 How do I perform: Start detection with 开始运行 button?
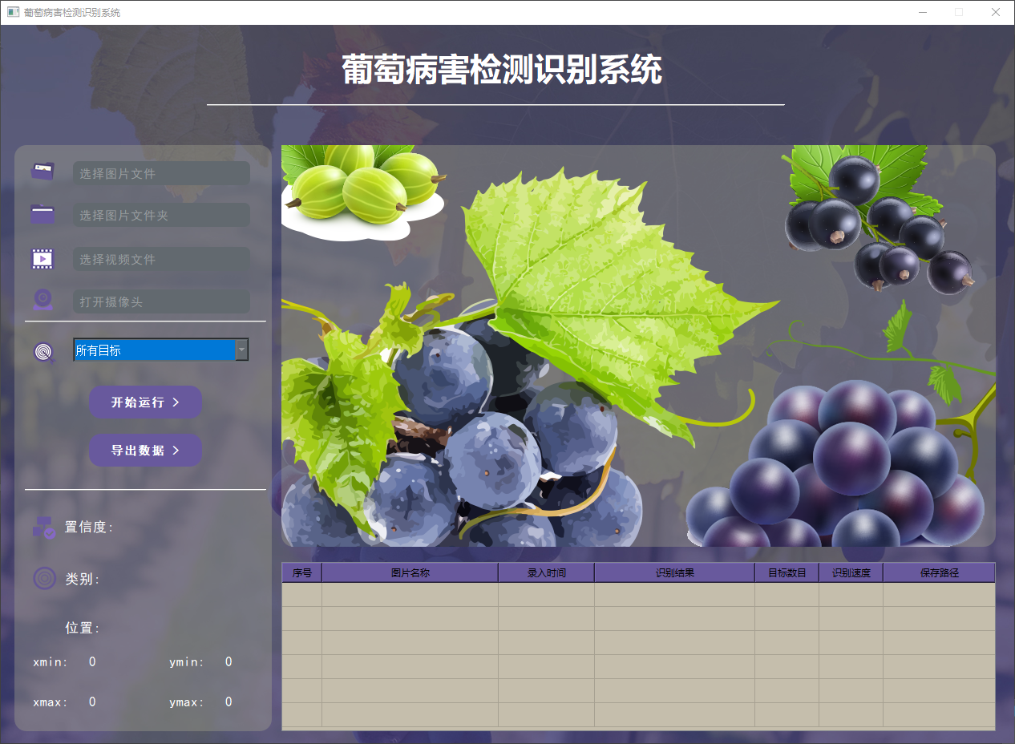pyautogui.click(x=145, y=402)
